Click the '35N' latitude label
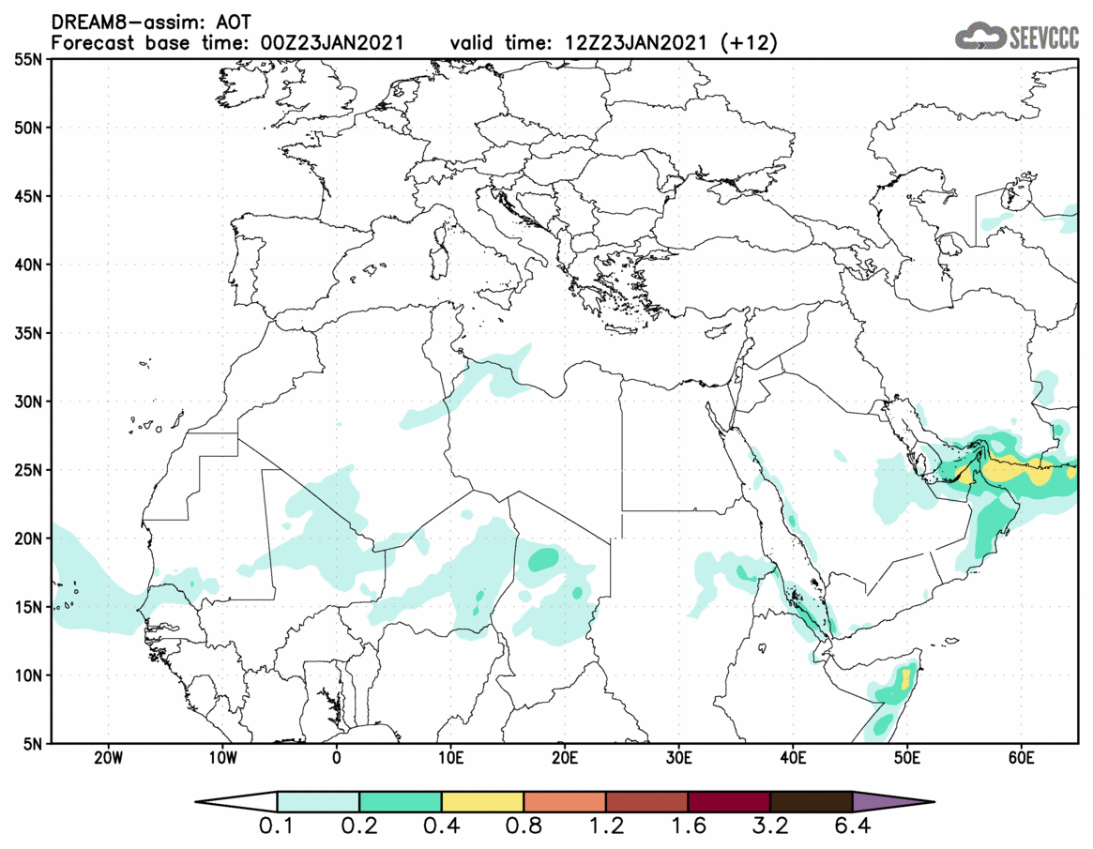Screen dimensions: 1093x849 tap(28, 333)
